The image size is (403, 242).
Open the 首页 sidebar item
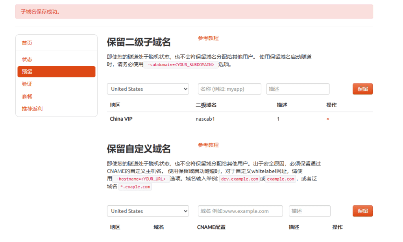click(x=27, y=43)
